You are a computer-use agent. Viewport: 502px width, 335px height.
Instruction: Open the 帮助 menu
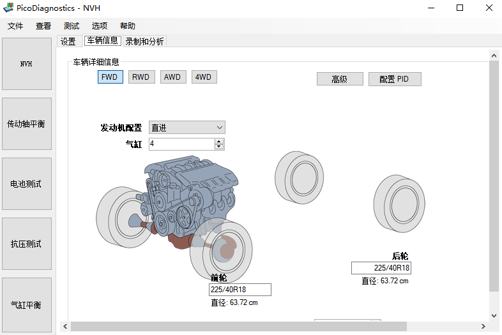pos(128,26)
